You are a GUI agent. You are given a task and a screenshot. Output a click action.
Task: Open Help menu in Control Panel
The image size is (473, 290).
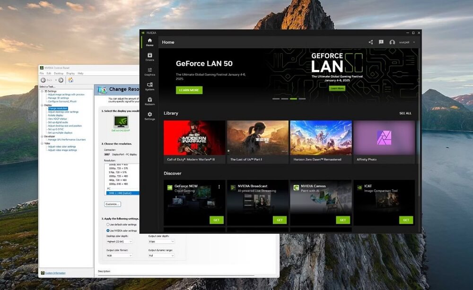point(80,74)
